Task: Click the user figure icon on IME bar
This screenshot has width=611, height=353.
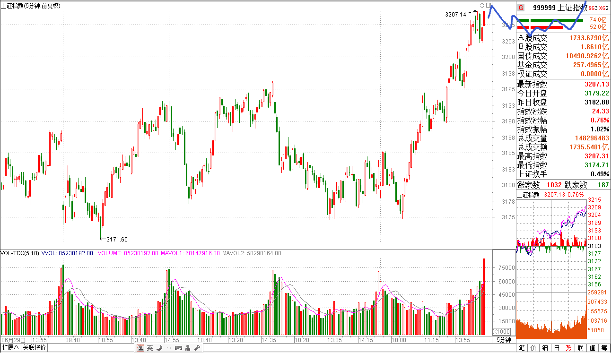Action: (x=188, y=348)
